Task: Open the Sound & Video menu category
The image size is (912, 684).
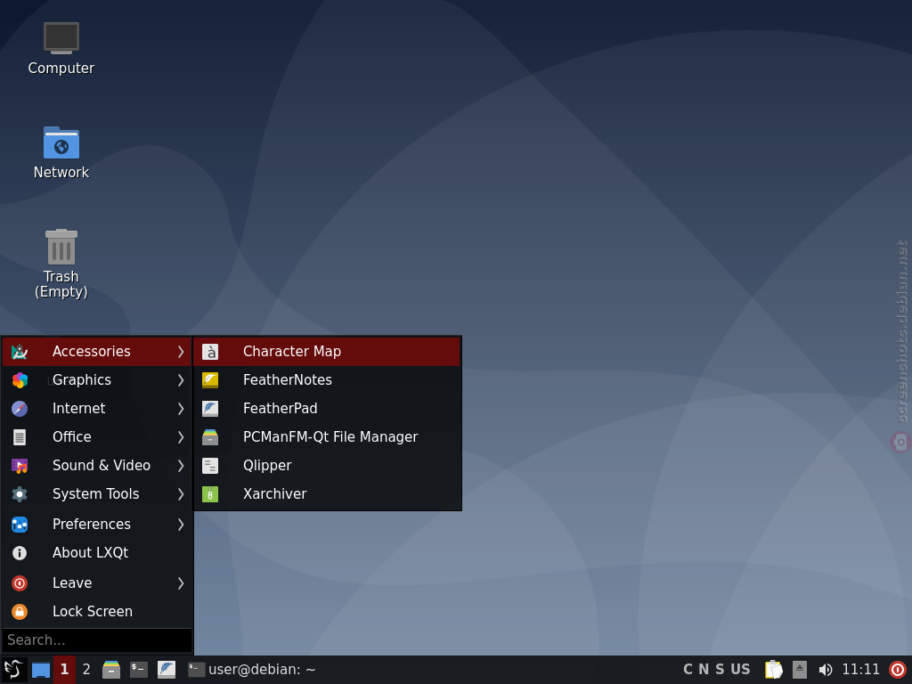Action: tap(97, 465)
